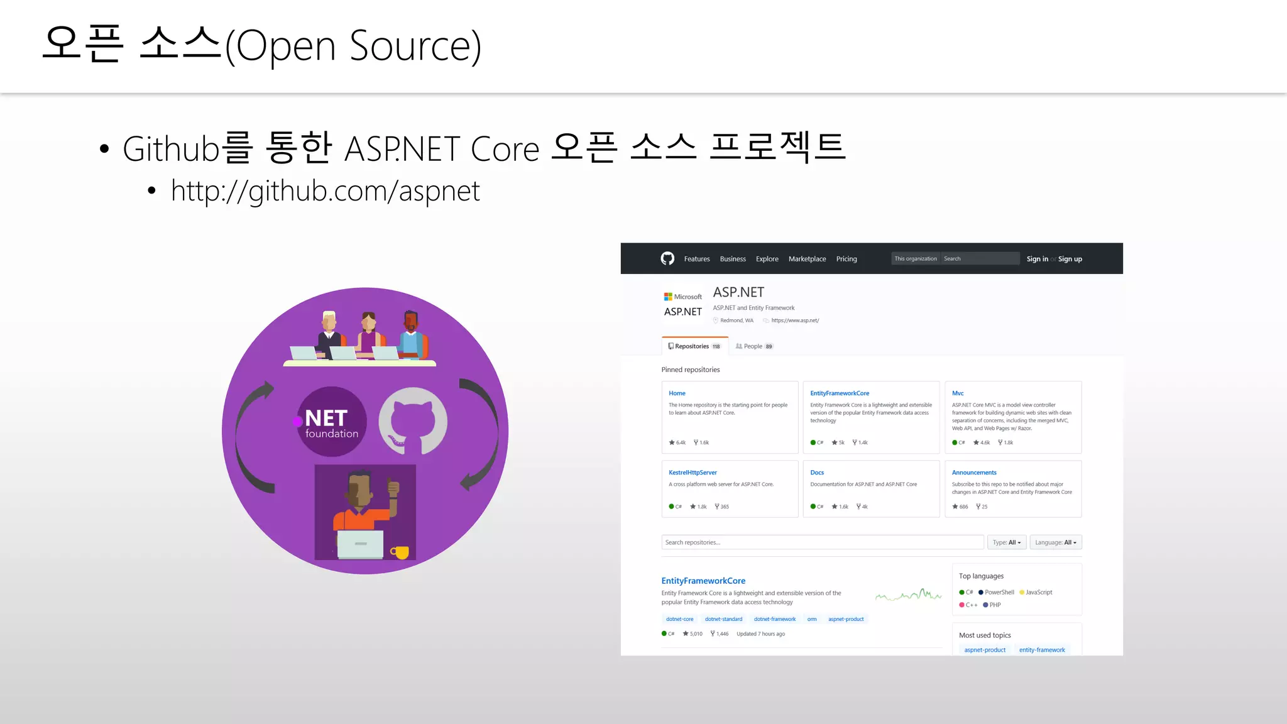Click the star icon on the KestrelHttpServer card
Image resolution: width=1287 pixels, height=724 pixels.
[693, 507]
